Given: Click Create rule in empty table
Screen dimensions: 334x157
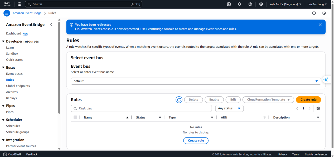Looking at the screenshot, I should coord(196,140).
